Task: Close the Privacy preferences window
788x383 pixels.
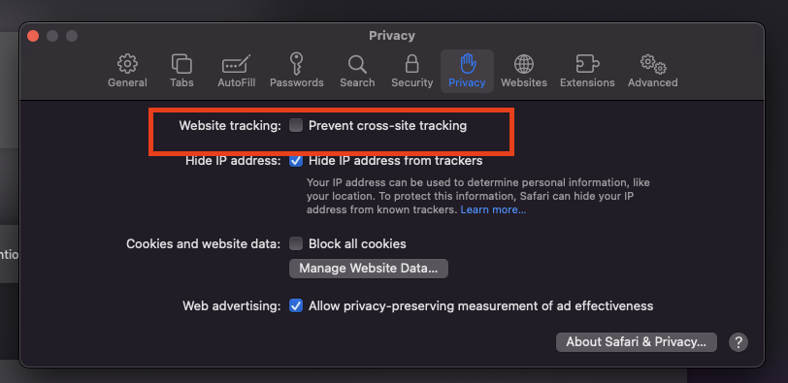Action: coord(33,36)
